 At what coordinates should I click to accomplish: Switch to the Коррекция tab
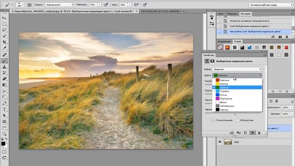pos(224,41)
